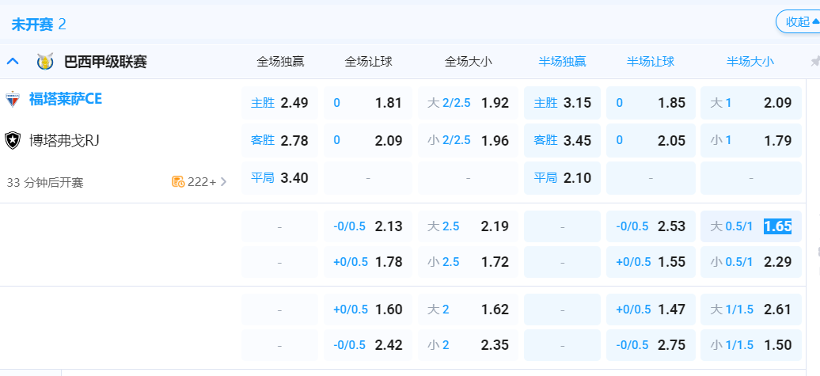The width and height of the screenshot is (820, 376).
Task: Click the pin icon at the header's right edge
Action: tap(815, 61)
